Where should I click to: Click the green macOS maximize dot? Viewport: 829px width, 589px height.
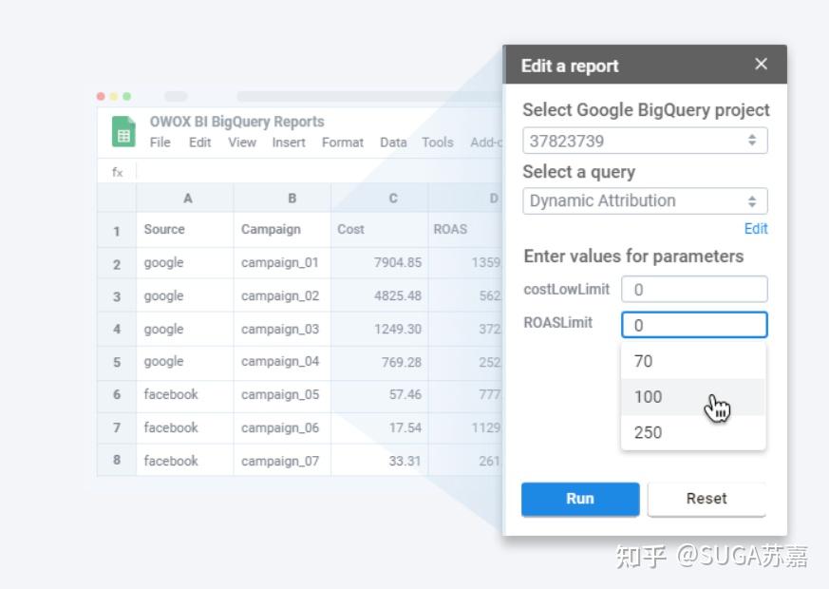tap(127, 96)
